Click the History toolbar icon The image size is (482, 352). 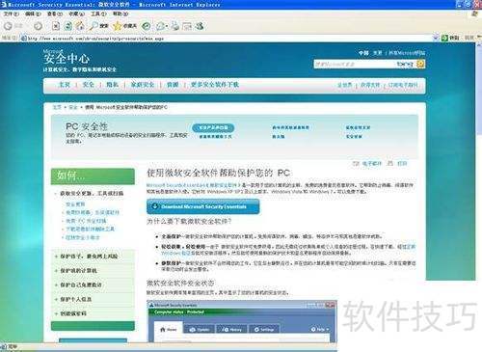coord(147,26)
